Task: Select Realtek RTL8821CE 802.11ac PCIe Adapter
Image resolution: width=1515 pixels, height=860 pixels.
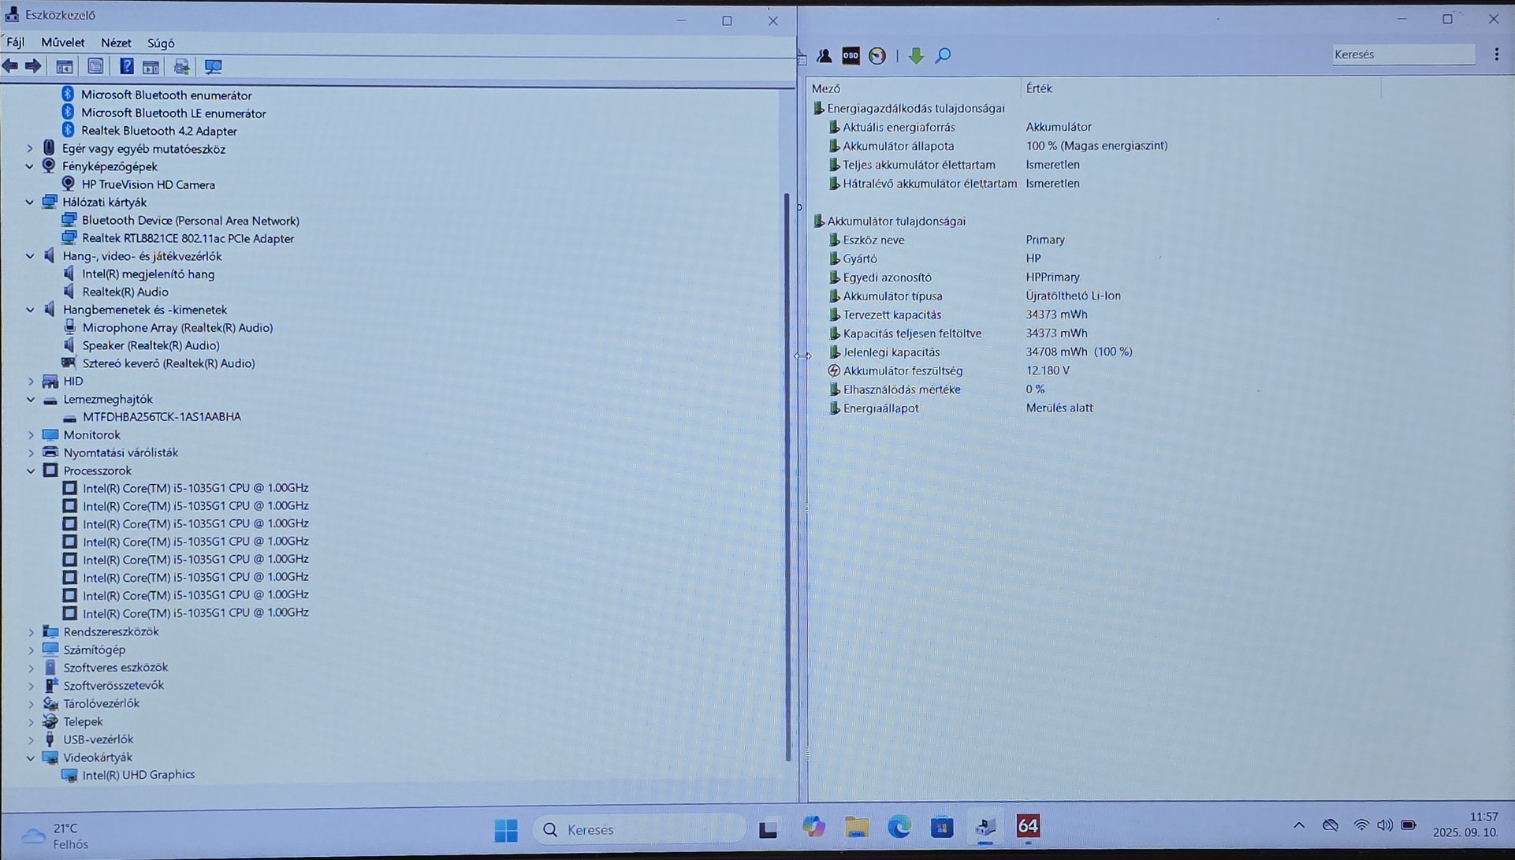Action: tap(188, 238)
